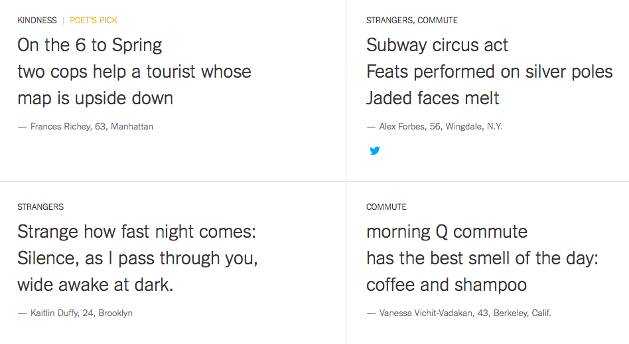Click author credit Frances Richey, 63, Manhattan
The image size is (629, 344).
(92, 126)
